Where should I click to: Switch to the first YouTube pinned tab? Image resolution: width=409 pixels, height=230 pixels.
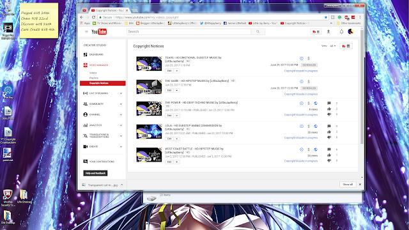(84, 10)
